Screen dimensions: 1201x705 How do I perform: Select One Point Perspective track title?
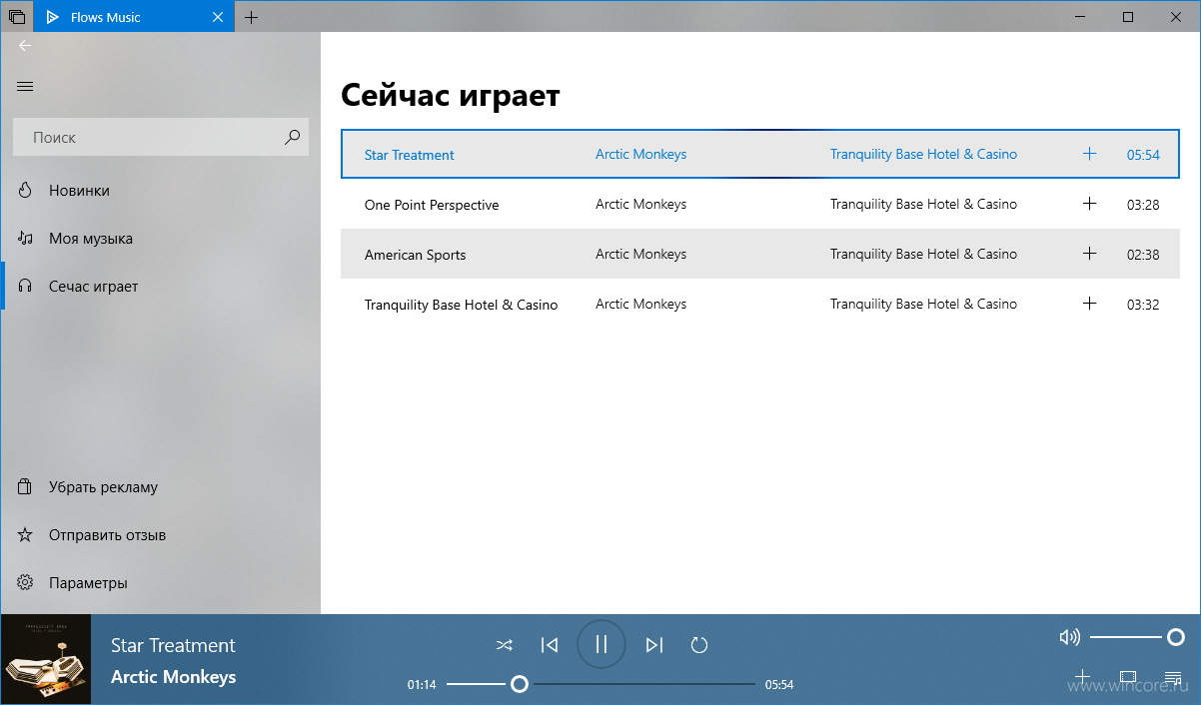(432, 205)
